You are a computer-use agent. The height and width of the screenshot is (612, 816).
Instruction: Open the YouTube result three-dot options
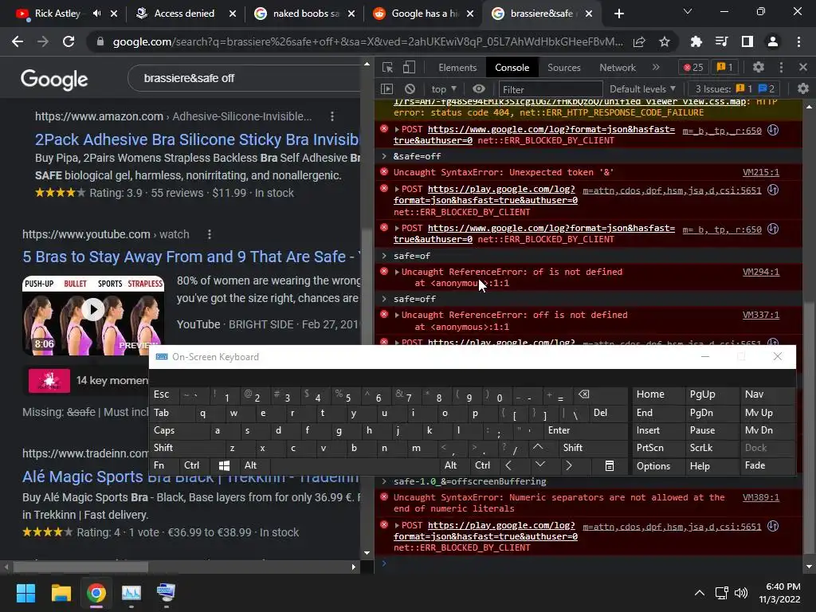(210, 234)
